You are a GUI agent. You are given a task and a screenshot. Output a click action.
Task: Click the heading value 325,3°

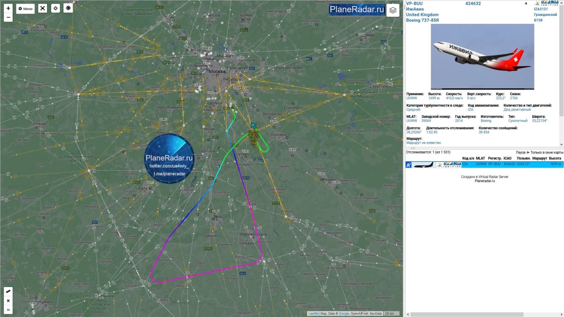500,98
